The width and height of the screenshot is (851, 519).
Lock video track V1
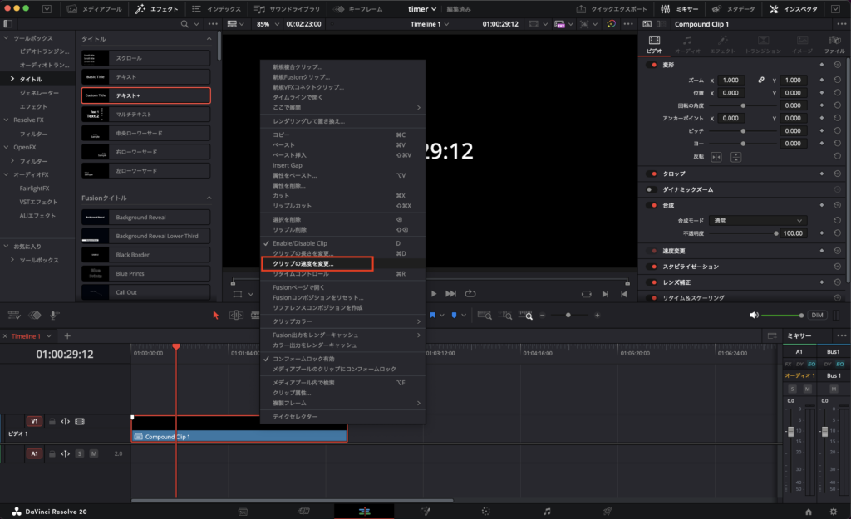click(52, 421)
